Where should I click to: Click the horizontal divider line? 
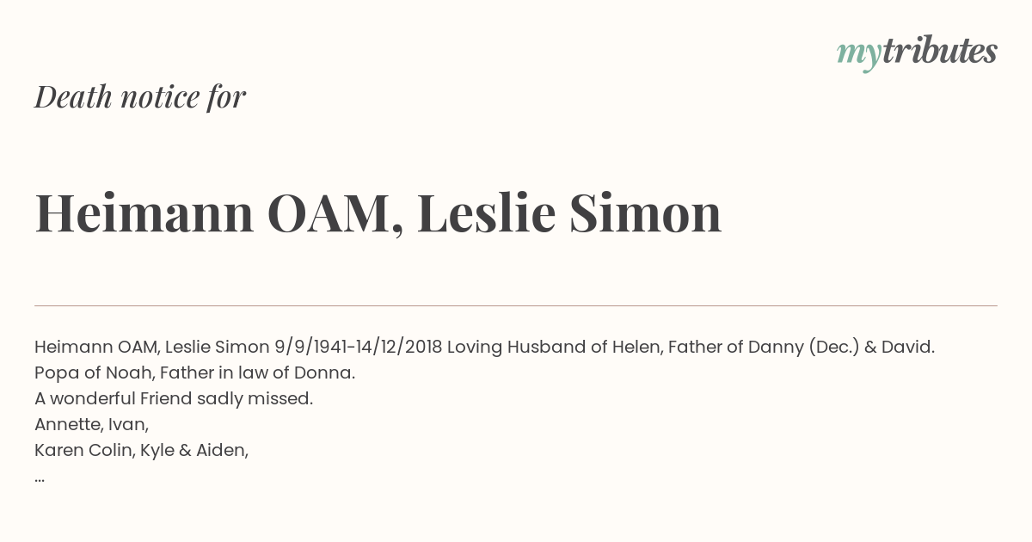[x=516, y=305]
